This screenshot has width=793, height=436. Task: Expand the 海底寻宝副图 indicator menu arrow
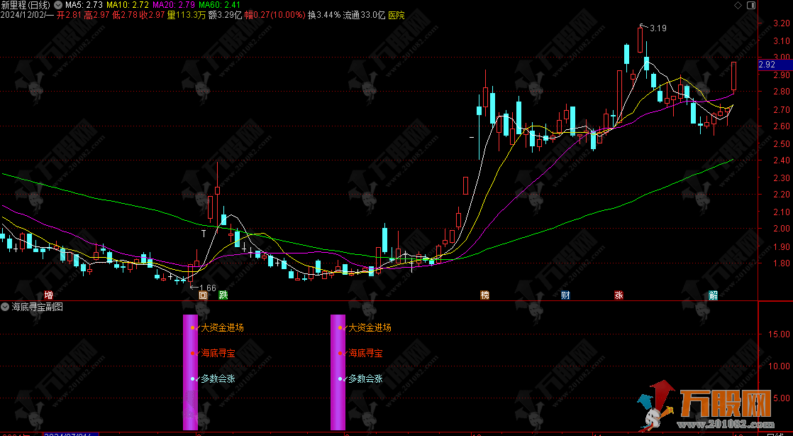5,306
